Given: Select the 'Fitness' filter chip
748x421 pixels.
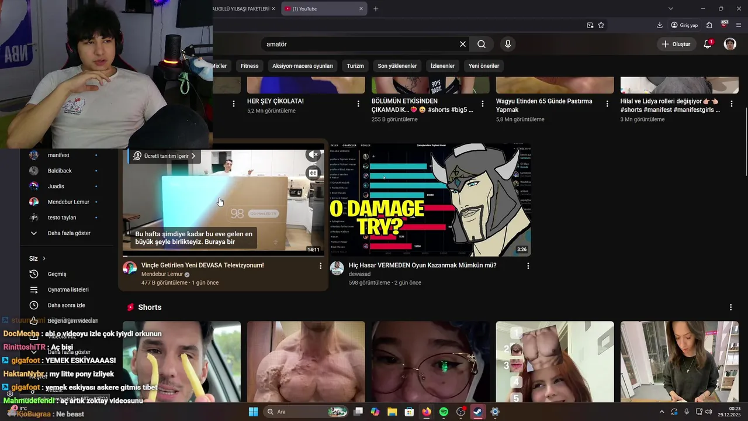Looking at the screenshot, I should (250, 66).
